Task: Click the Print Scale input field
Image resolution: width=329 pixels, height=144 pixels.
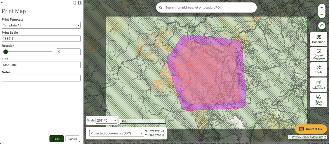Action: [41, 39]
